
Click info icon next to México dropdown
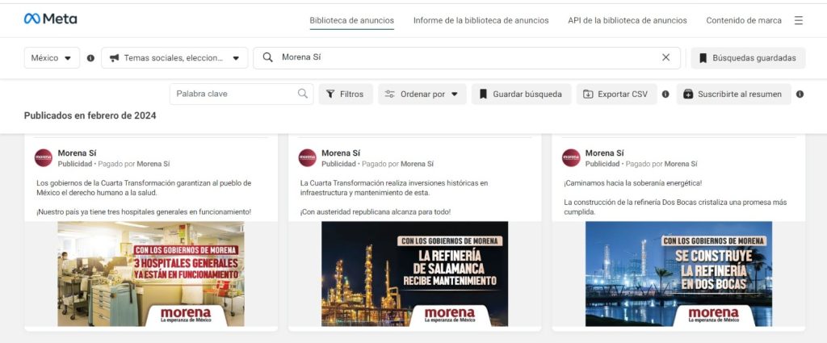[90, 58]
